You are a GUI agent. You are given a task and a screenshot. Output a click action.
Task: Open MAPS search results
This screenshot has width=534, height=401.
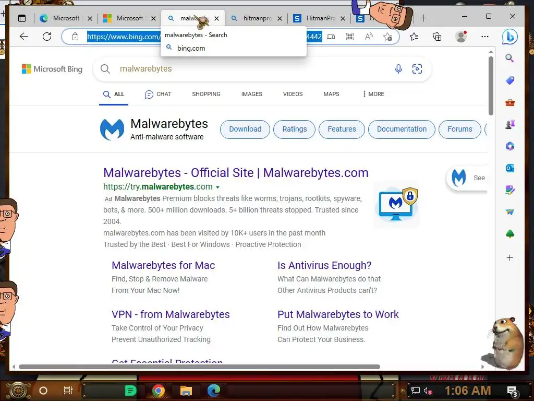tap(331, 94)
